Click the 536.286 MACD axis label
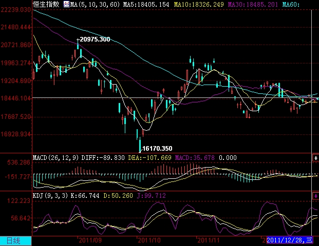The height and width of the screenshot is (246, 319). [18, 162]
